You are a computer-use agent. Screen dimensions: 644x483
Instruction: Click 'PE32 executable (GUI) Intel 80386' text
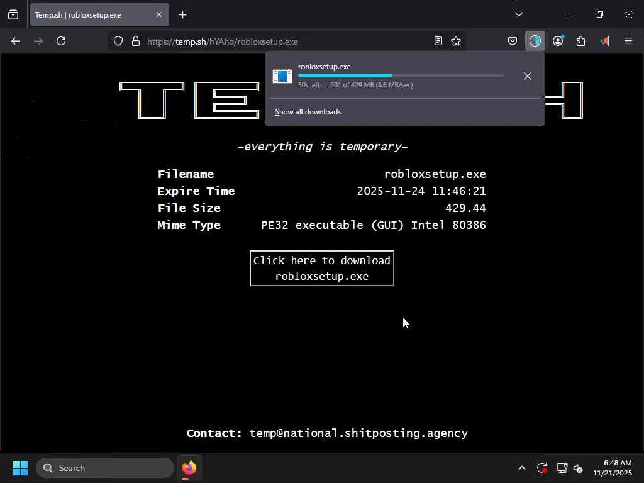click(374, 226)
